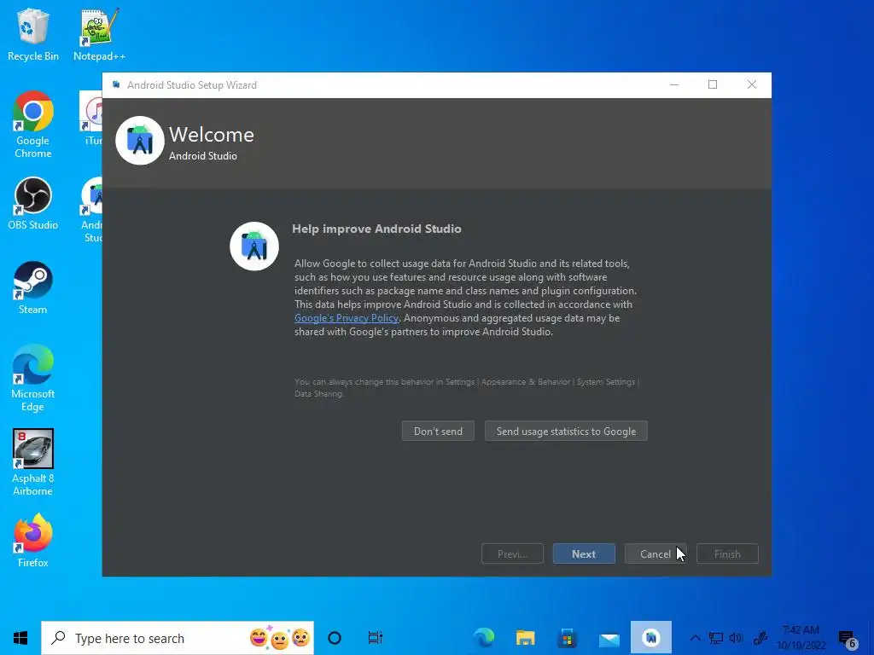The height and width of the screenshot is (655, 874).
Task: Click the Don't send button
Action: 438,431
